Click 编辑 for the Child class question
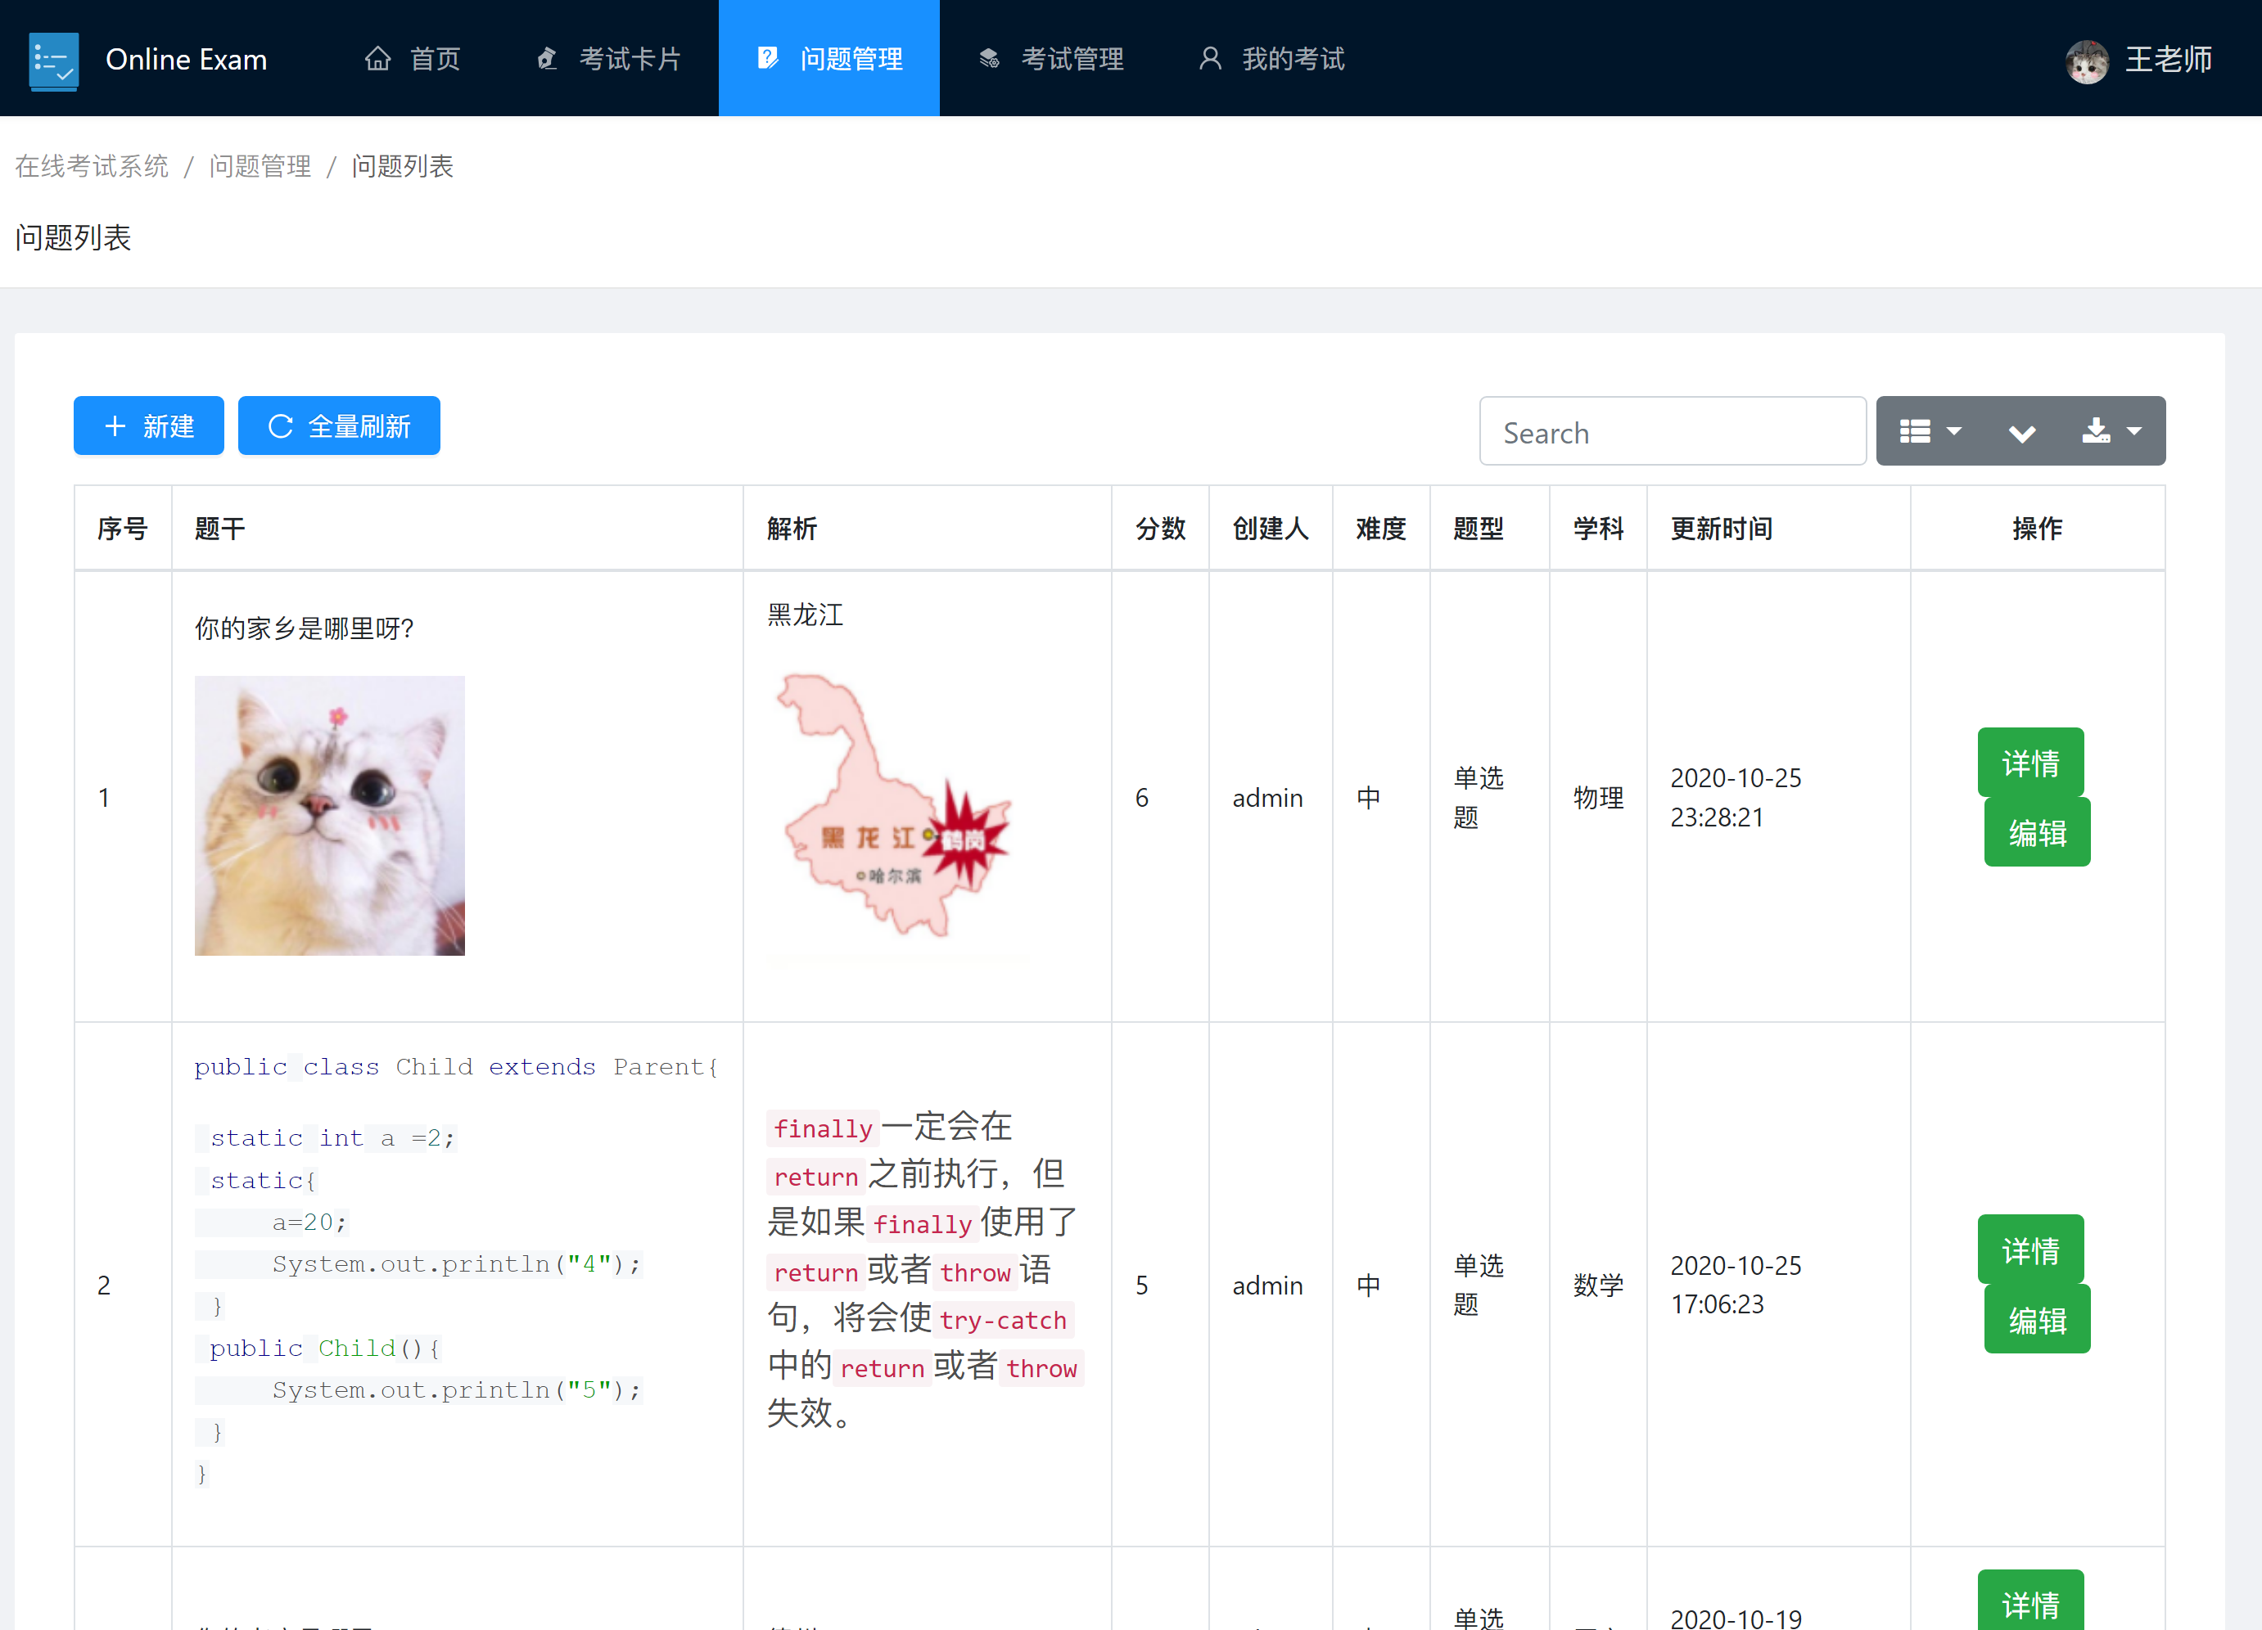 2035,1320
